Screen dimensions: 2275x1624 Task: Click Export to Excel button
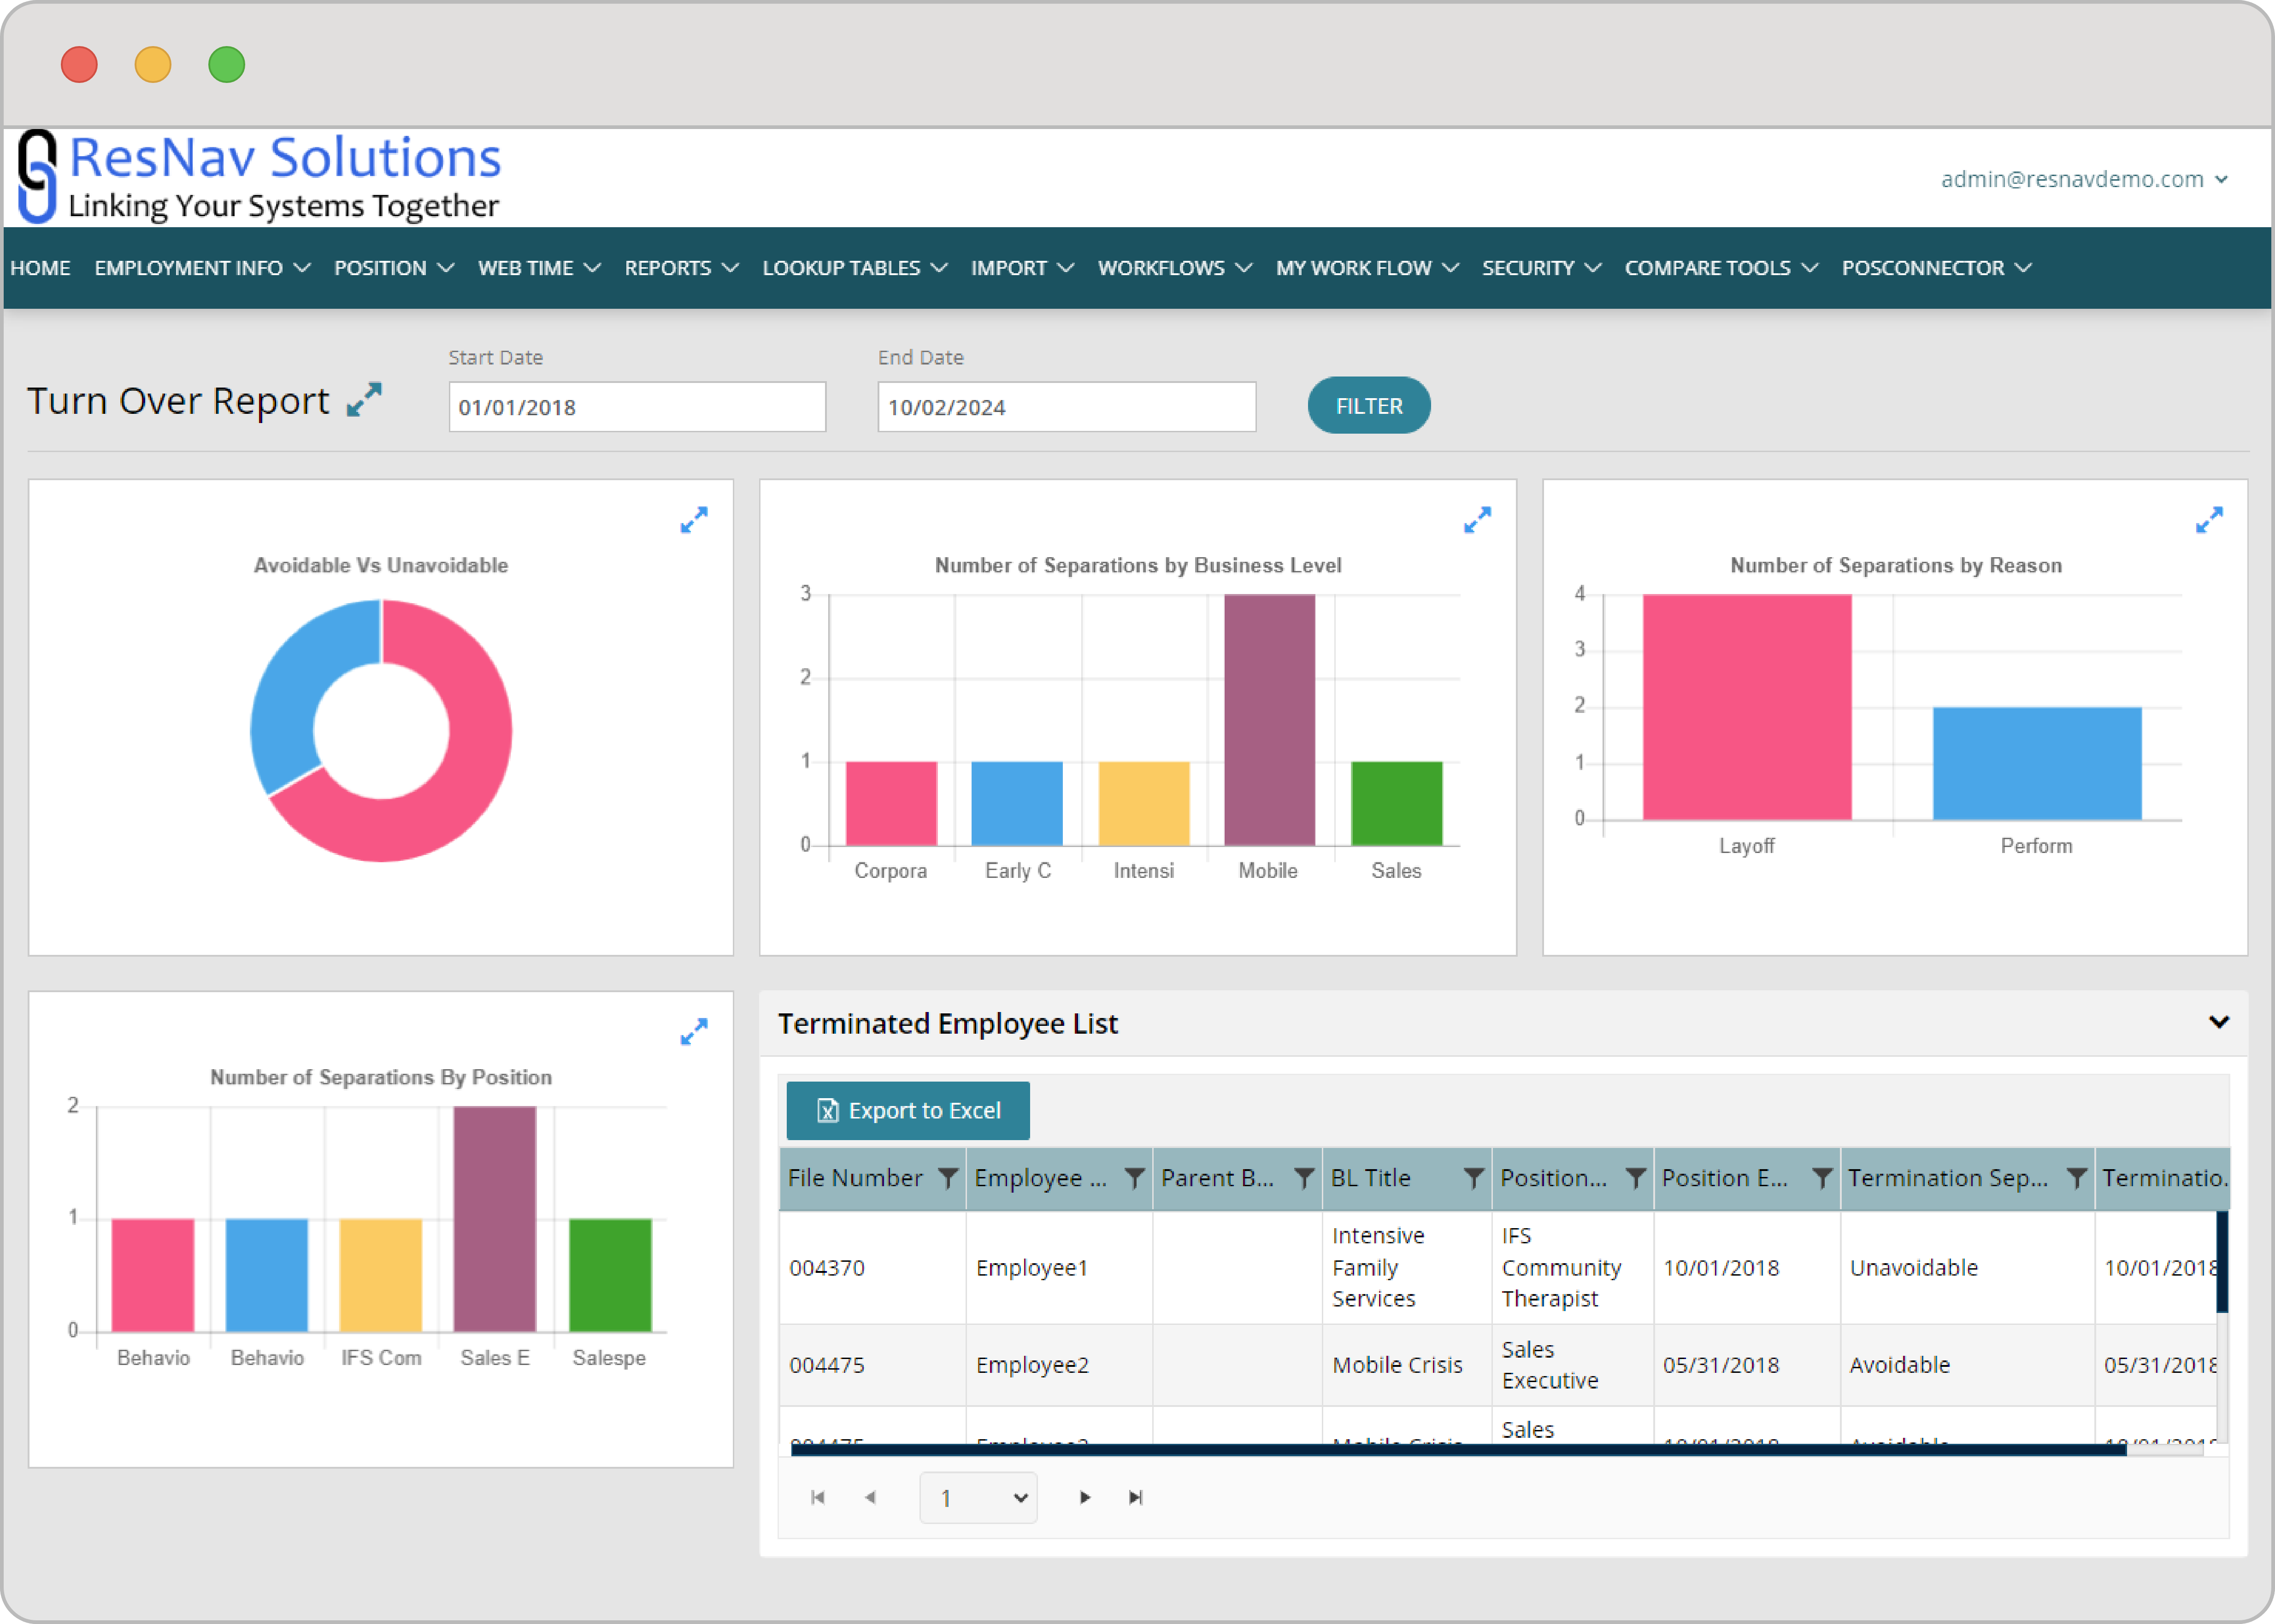pos(908,1110)
